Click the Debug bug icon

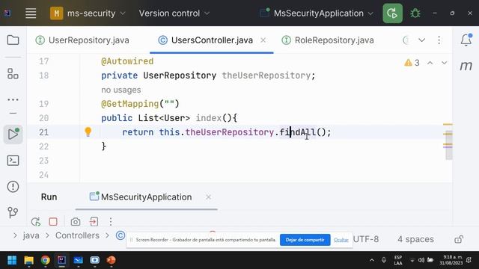coord(415,13)
